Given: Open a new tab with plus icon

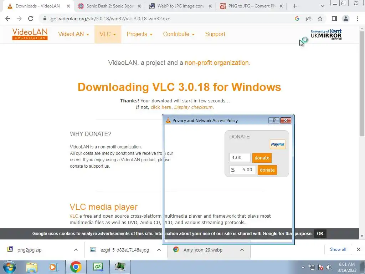Looking at the screenshot, I should (295, 6).
